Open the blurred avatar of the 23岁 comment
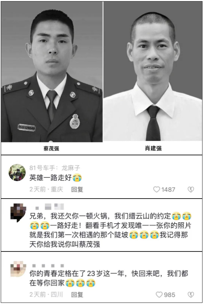 [x=18, y=269]
